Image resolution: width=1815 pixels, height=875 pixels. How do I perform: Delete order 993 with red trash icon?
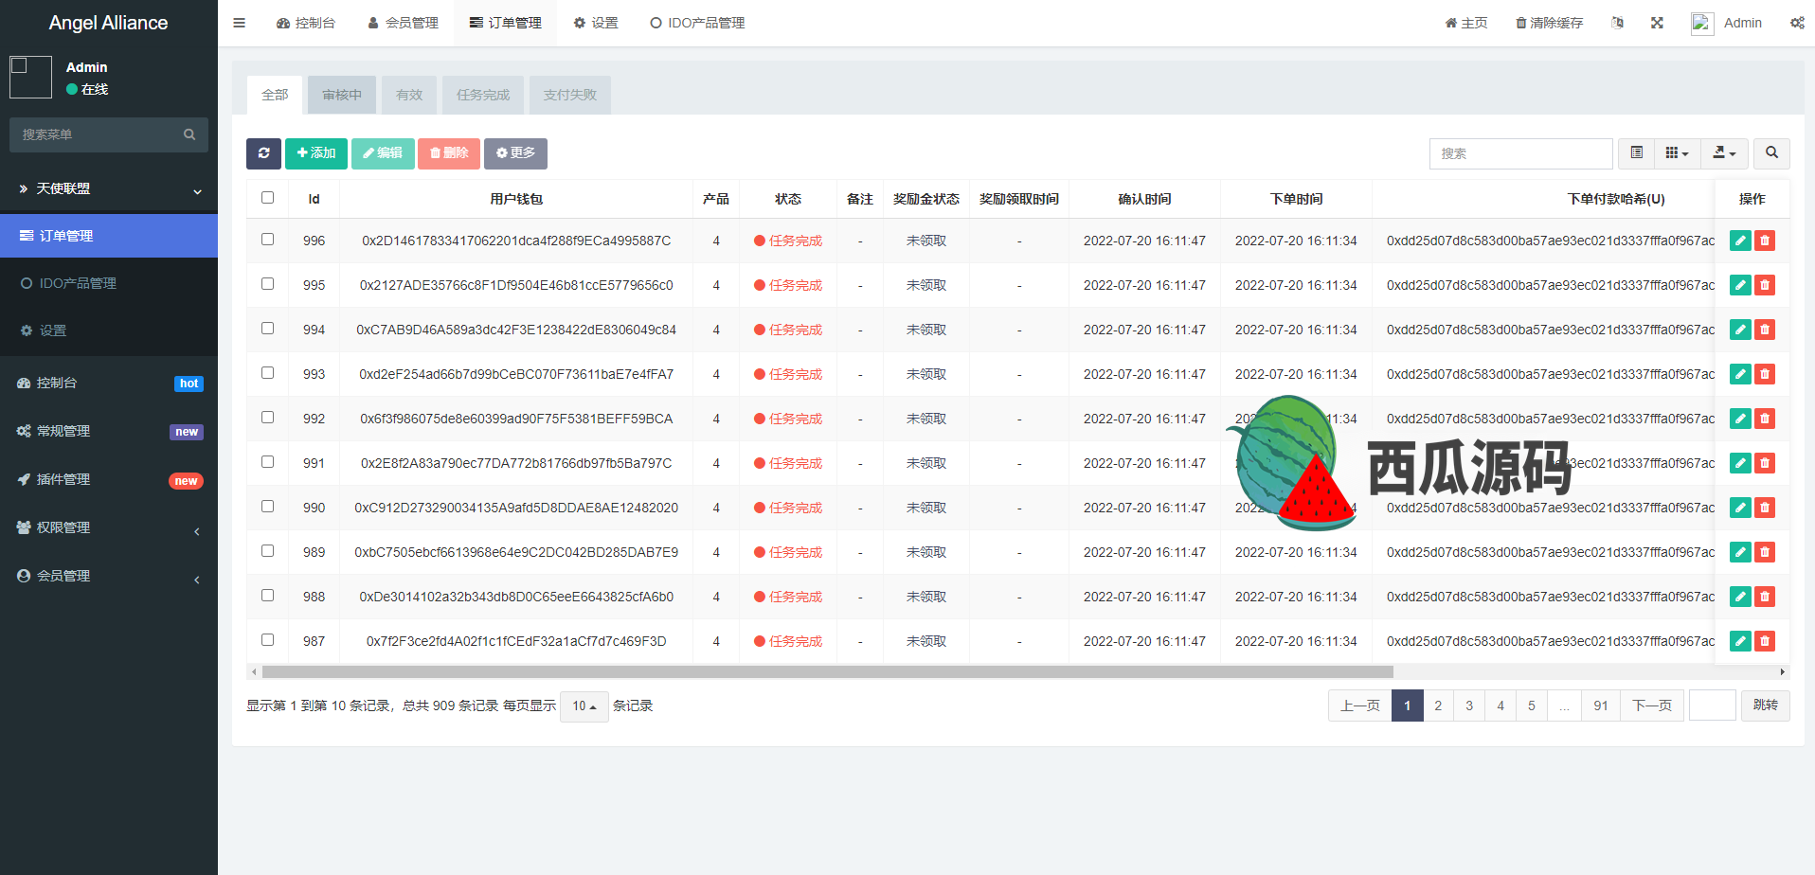[x=1765, y=374]
